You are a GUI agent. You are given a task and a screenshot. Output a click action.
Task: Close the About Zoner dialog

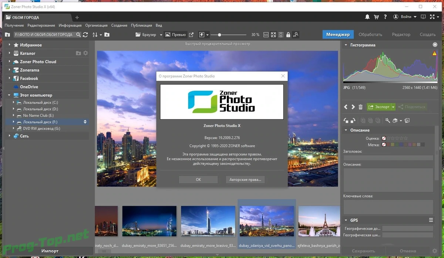(x=283, y=76)
